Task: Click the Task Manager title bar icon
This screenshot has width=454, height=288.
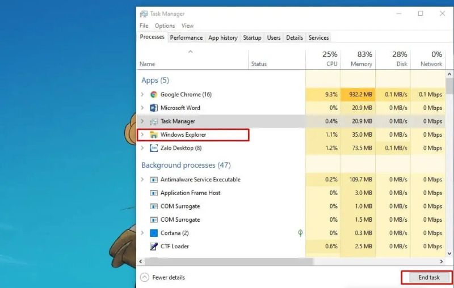Action: pyautogui.click(x=144, y=14)
